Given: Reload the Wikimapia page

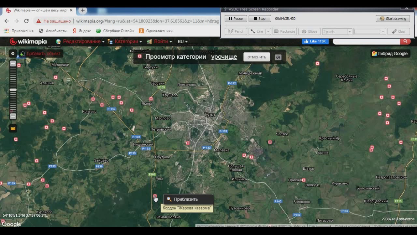Looking at the screenshot, I should (x=26, y=21).
